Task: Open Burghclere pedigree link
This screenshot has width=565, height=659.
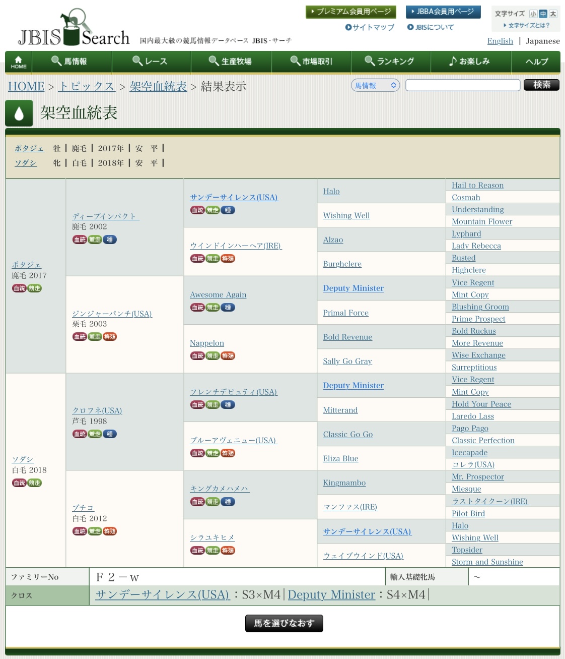Action: (x=342, y=264)
